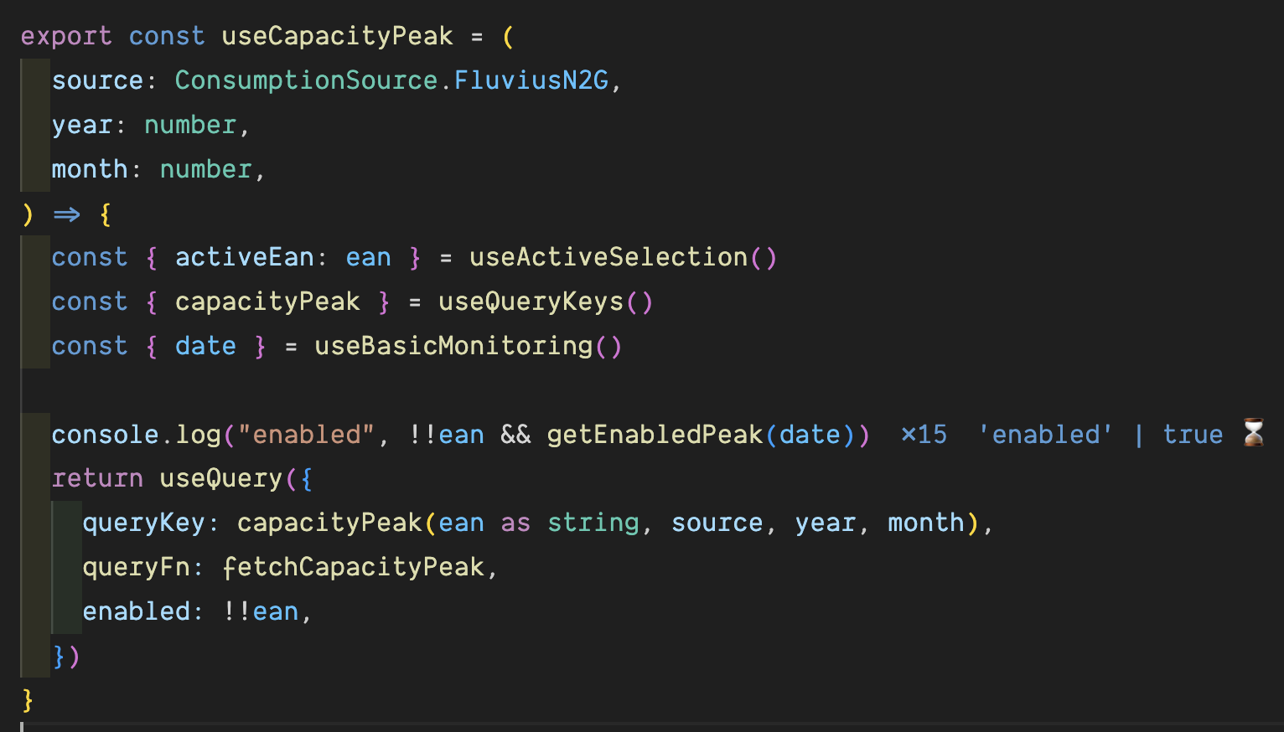
Task: Click the queryKey property name
Action: tap(143, 523)
